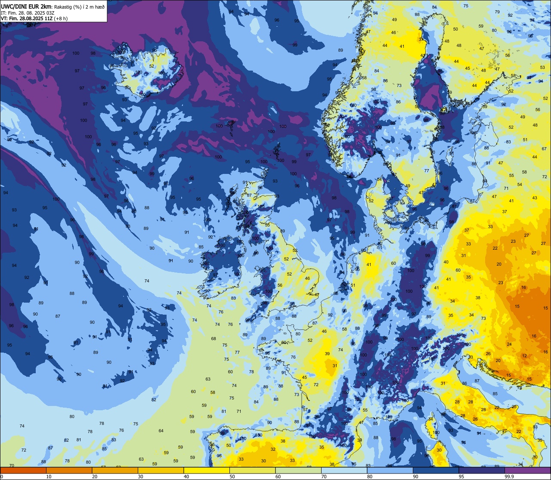This screenshot has width=551, height=480.
Task: Pick the legend swatch between 20 and 30
Action: (x=115, y=470)
